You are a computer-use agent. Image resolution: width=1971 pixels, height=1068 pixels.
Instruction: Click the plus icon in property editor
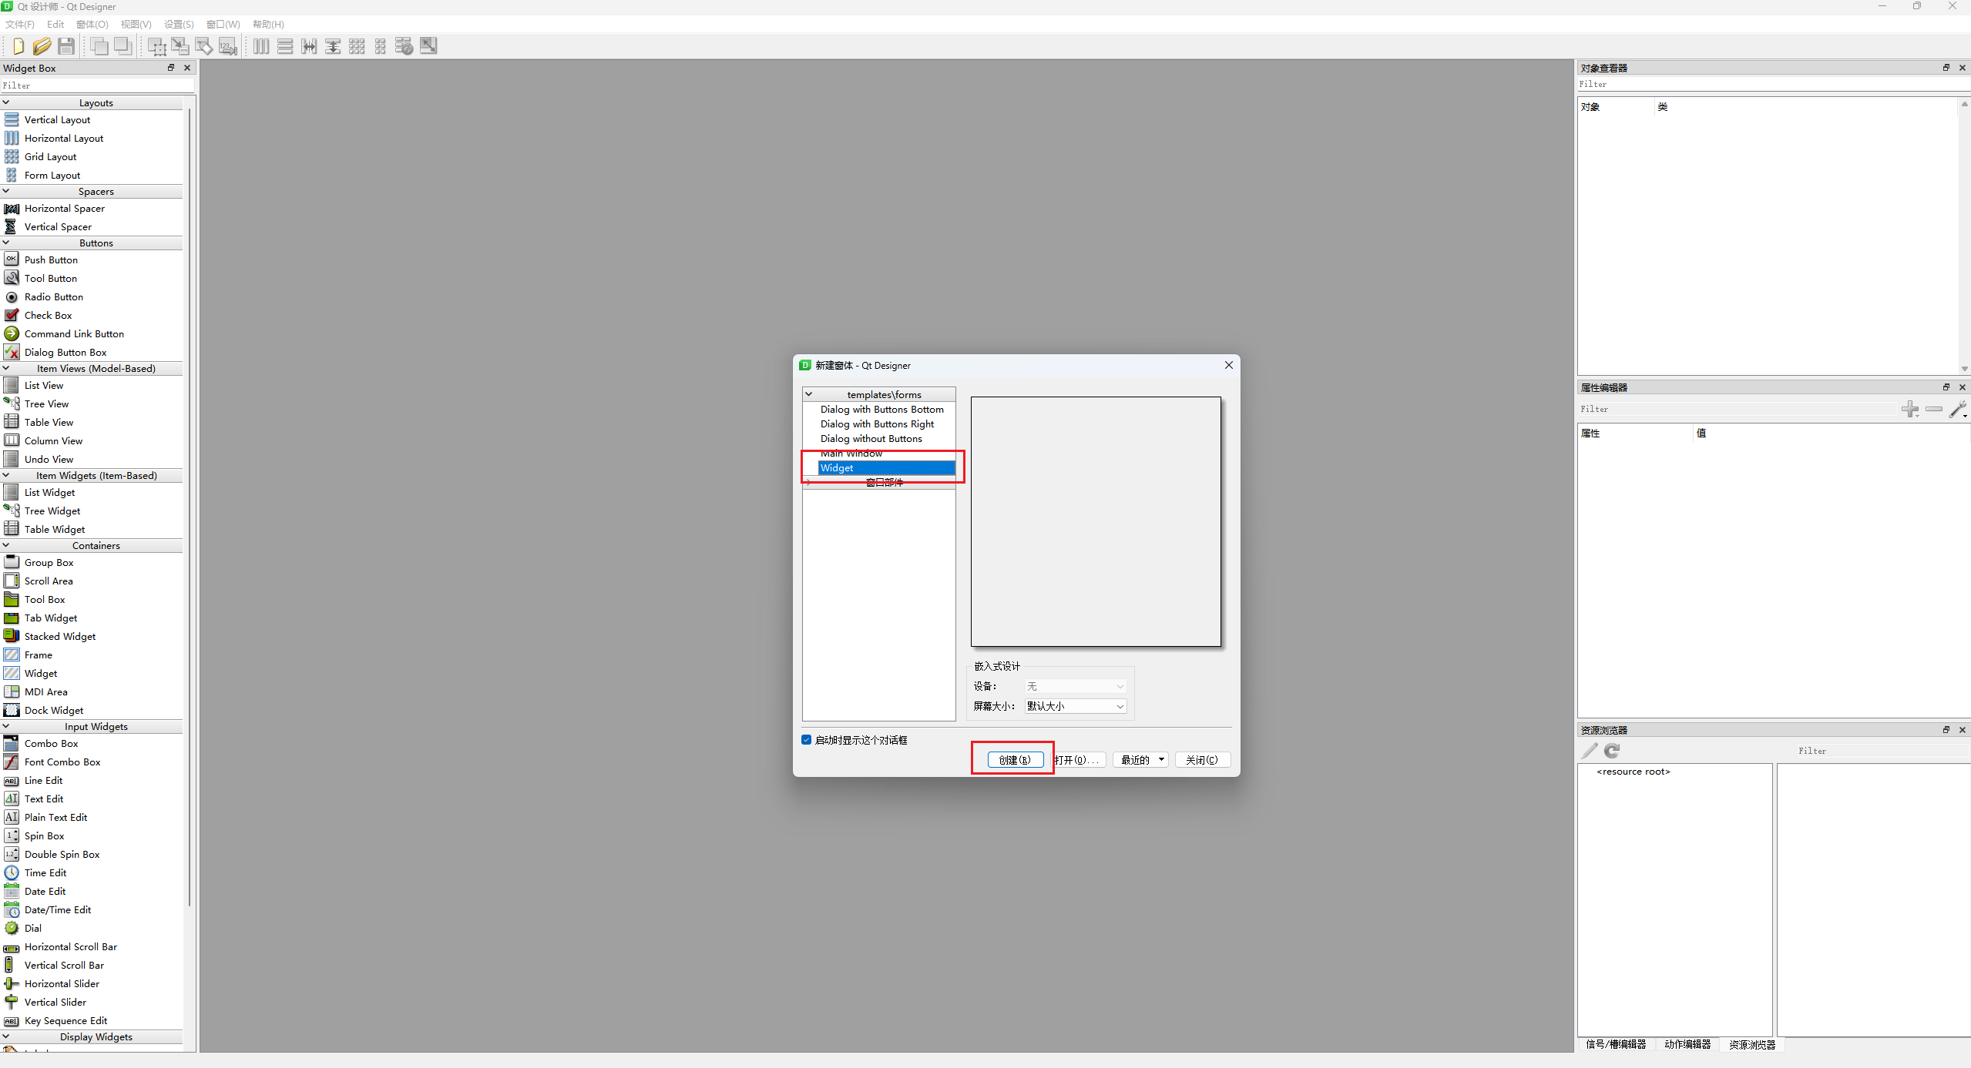[x=1909, y=409]
